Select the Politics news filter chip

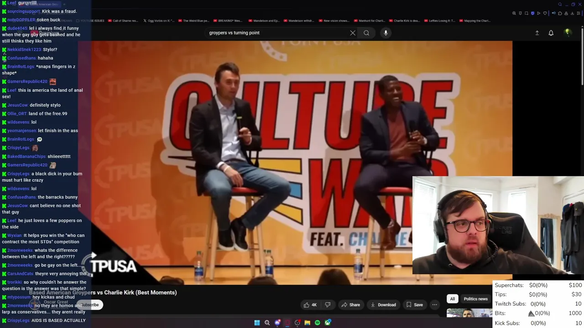475,299
